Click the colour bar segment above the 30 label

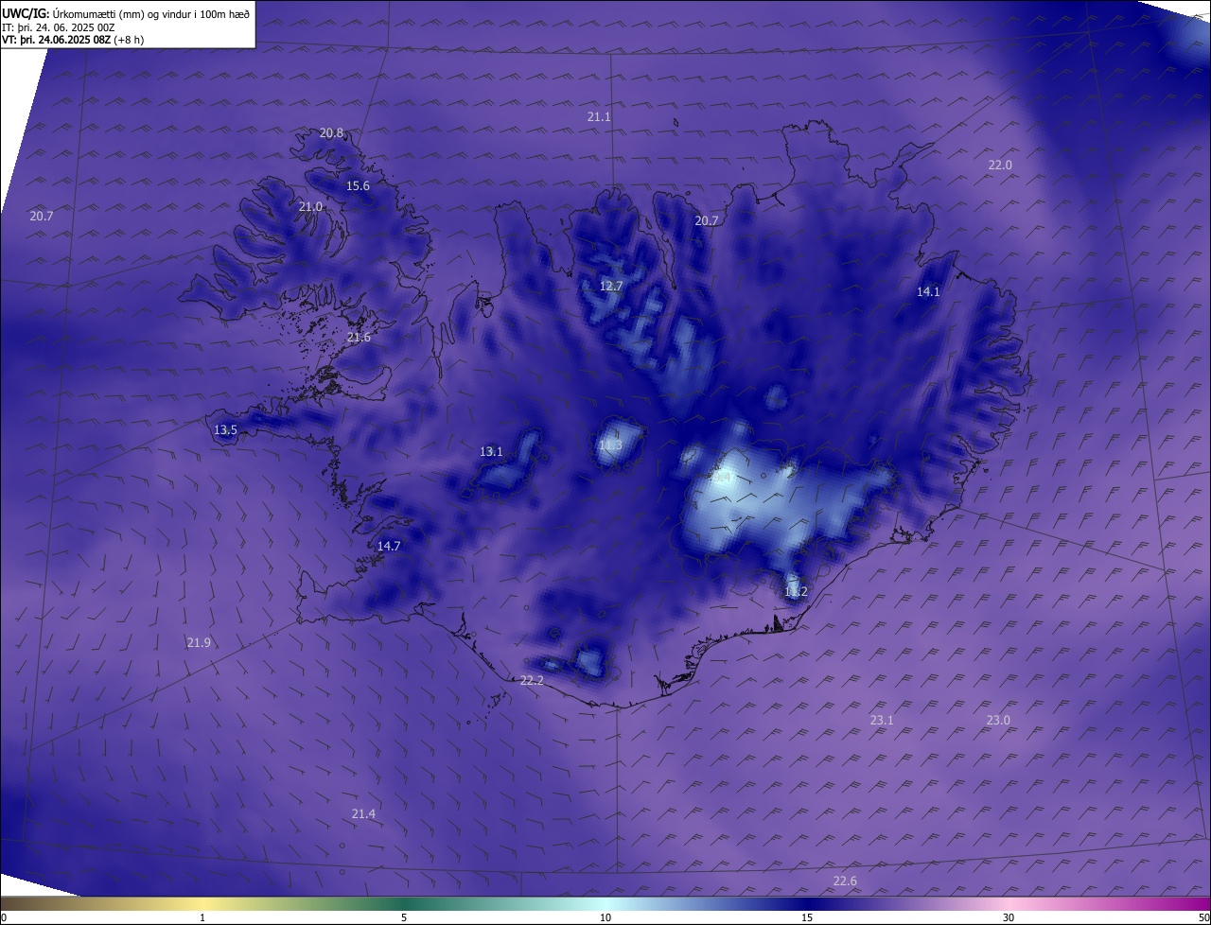click(1009, 903)
